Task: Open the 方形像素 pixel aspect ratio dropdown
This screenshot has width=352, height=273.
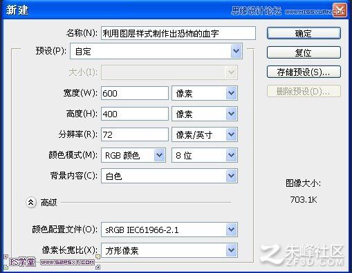Action: point(169,250)
